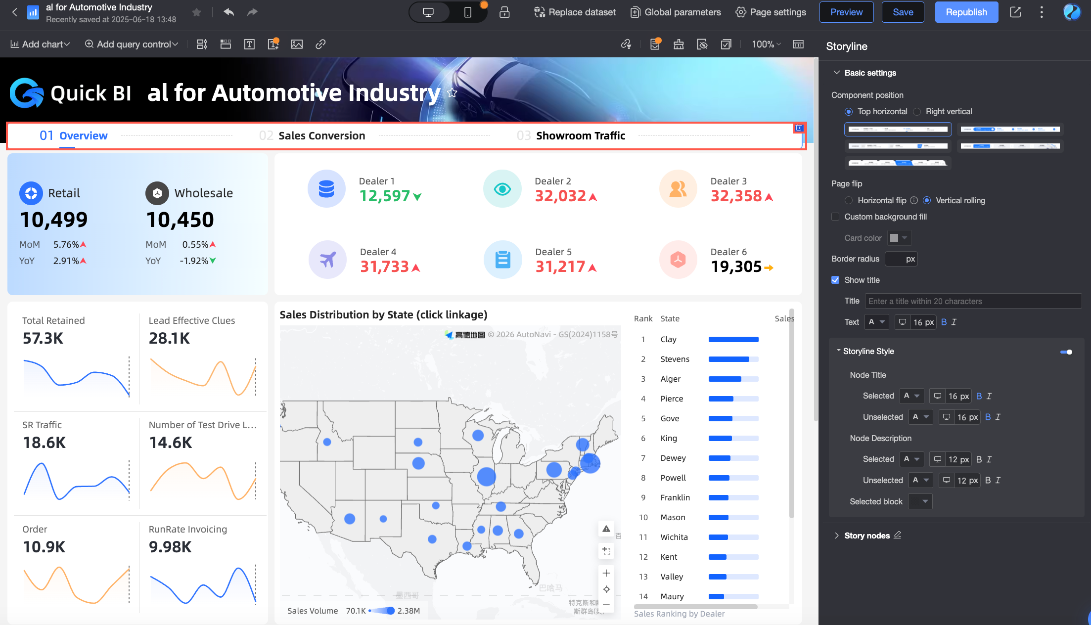1091x625 pixels.
Task: Insert an image widget icon
Action: click(x=297, y=45)
